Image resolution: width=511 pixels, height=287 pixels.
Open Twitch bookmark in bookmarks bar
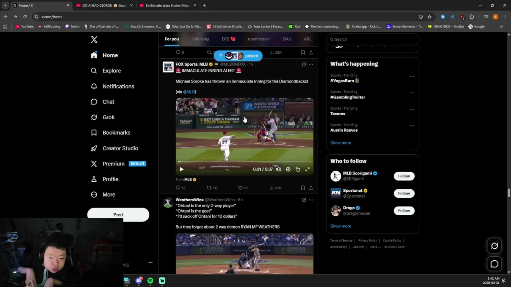(x=72, y=27)
